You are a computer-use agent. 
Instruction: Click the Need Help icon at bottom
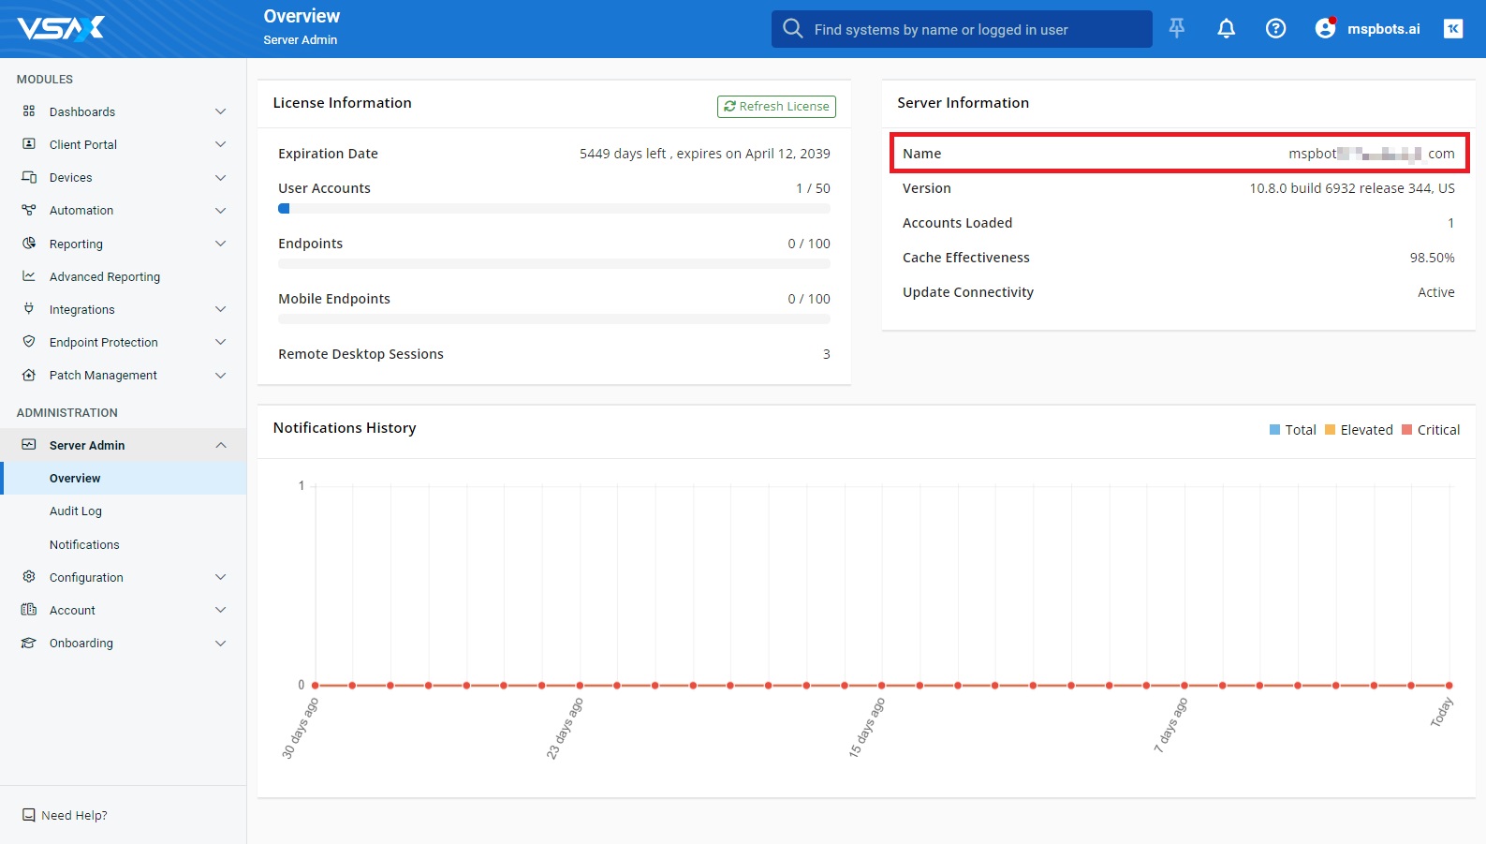click(29, 815)
